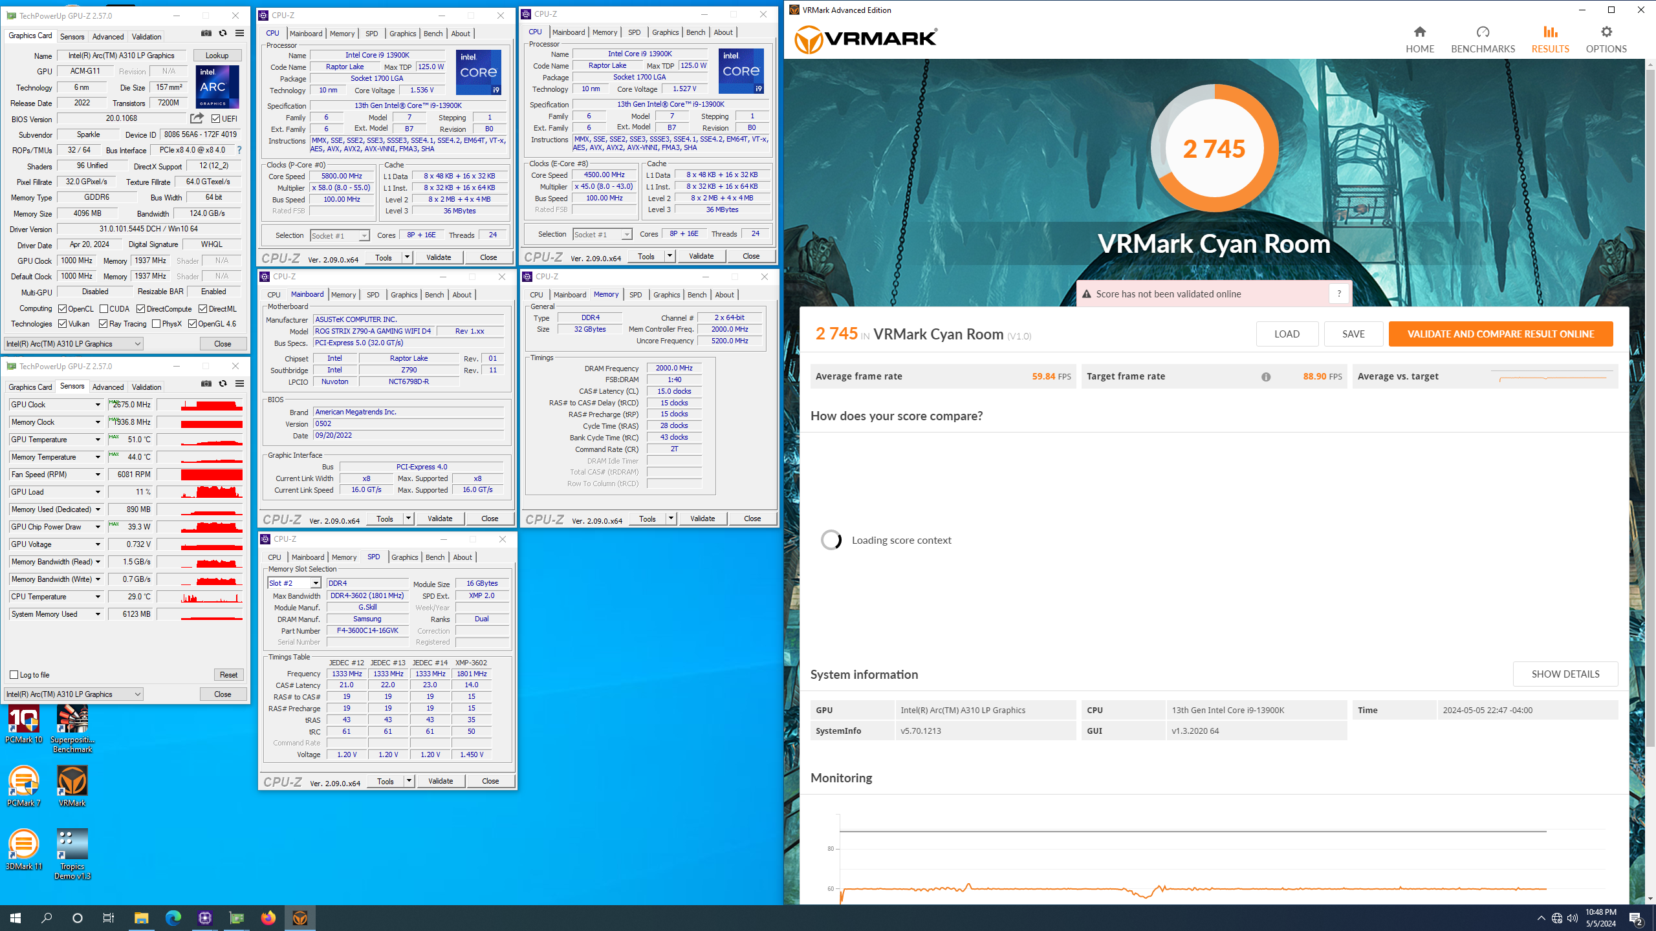Click the Lookup button in GPU-Z
Viewport: 1656px width, 931px height.
coord(217,56)
